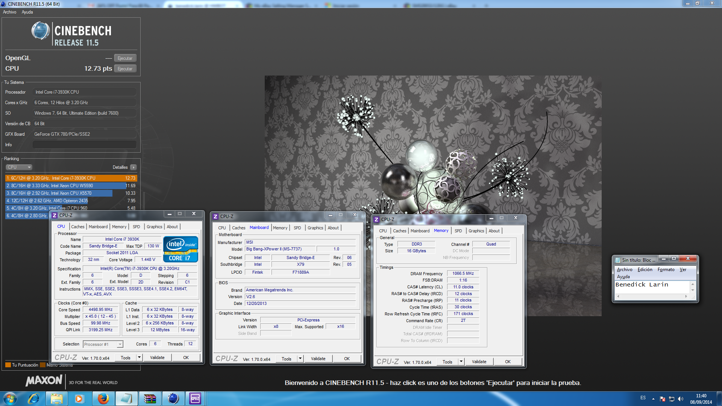Open Tools dropdown arrow in first CPU-Z
The width and height of the screenshot is (722, 406).
(x=140, y=358)
